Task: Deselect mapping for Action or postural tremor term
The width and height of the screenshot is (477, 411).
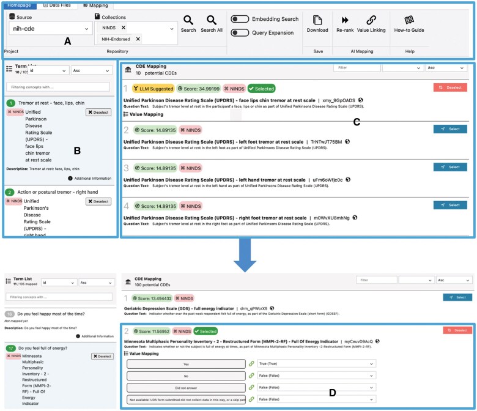Action: point(98,201)
